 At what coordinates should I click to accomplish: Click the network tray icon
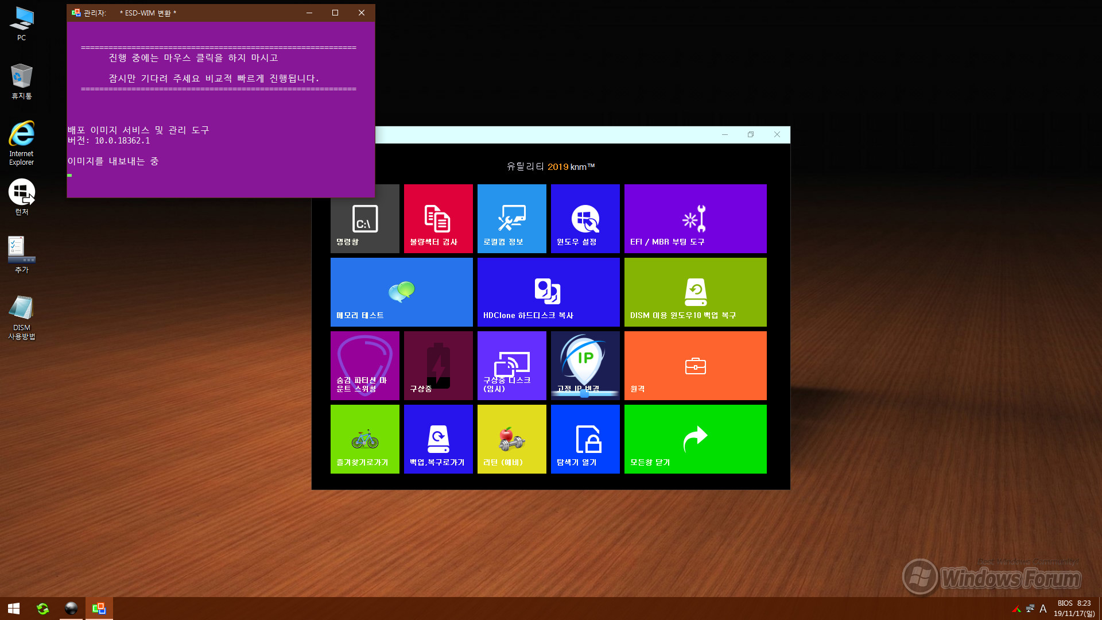pyautogui.click(x=1030, y=609)
